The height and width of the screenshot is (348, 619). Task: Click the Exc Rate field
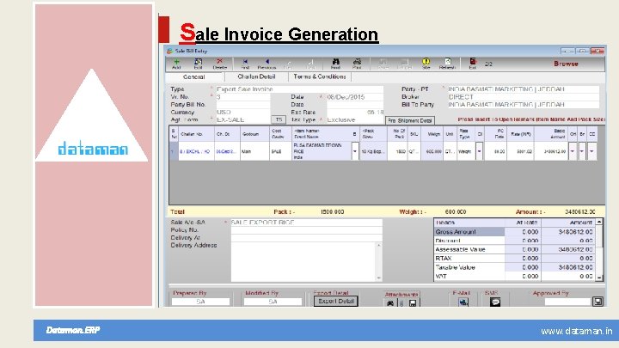click(x=354, y=112)
